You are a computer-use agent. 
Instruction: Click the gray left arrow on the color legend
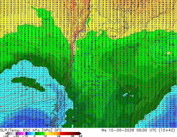point(6,133)
